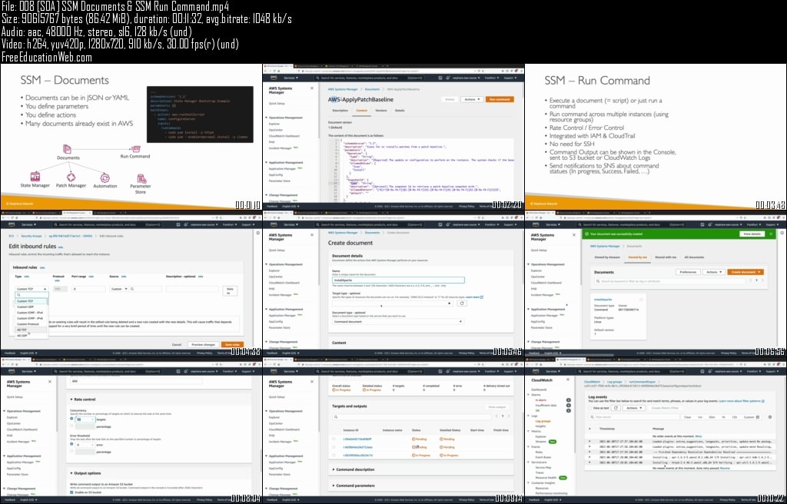This screenshot has height=504, width=787.
Task: Click the State Manager icon on the slide
Action: pos(35,177)
